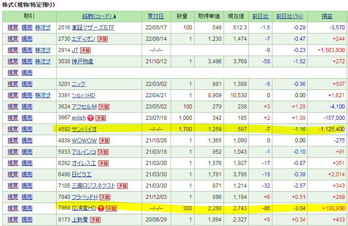
Task: Select the 3,795 current price of 日ピラ工
Action: (x=240, y=174)
